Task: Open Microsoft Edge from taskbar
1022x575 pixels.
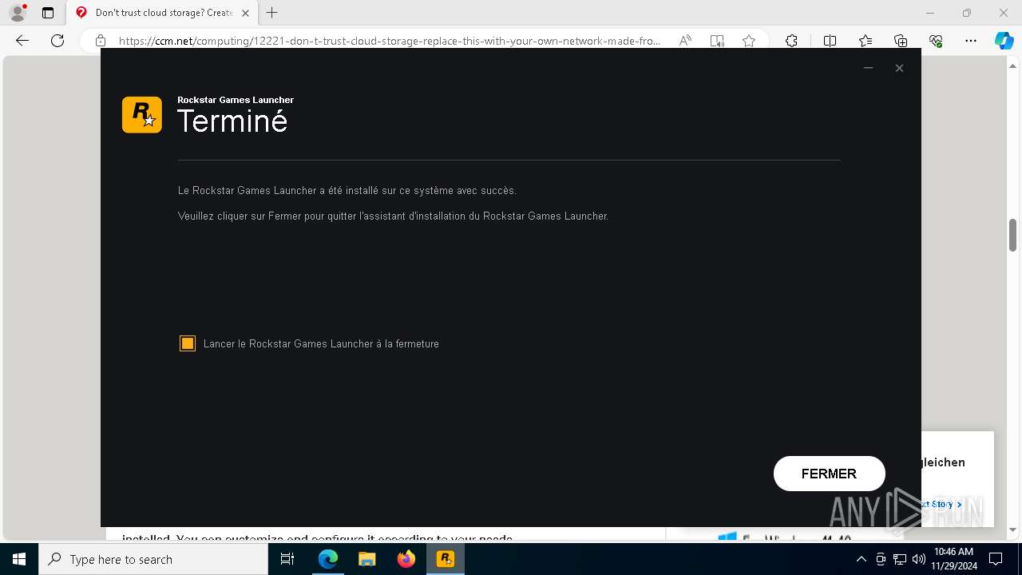Action: (328, 559)
